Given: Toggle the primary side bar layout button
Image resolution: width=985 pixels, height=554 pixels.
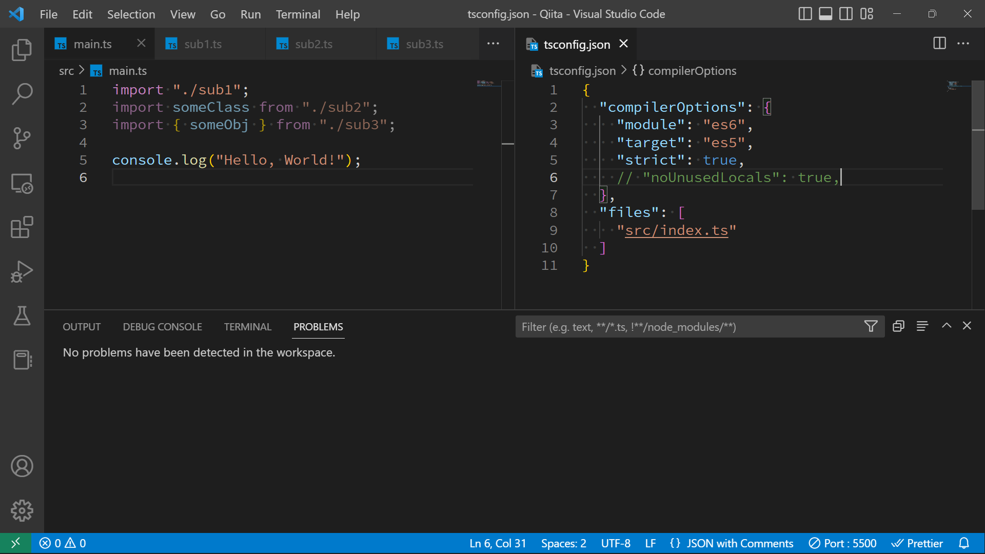Looking at the screenshot, I should (805, 14).
